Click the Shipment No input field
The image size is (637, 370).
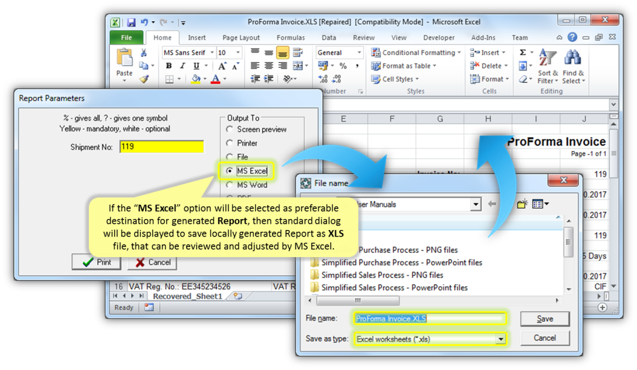(162, 147)
